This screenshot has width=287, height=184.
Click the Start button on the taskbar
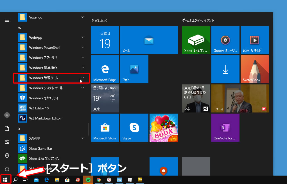click(x=5, y=180)
